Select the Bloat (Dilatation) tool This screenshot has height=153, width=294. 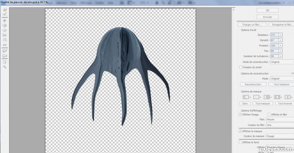click(x=5, y=30)
